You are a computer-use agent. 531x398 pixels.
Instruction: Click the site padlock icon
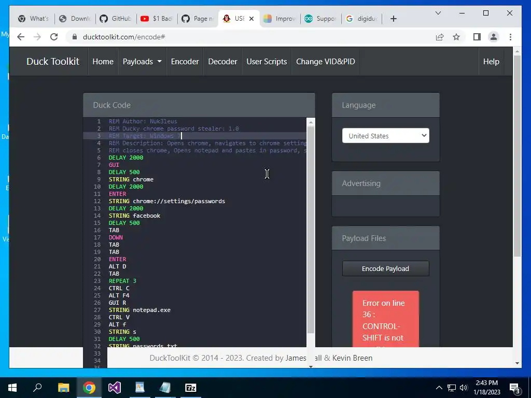75,37
